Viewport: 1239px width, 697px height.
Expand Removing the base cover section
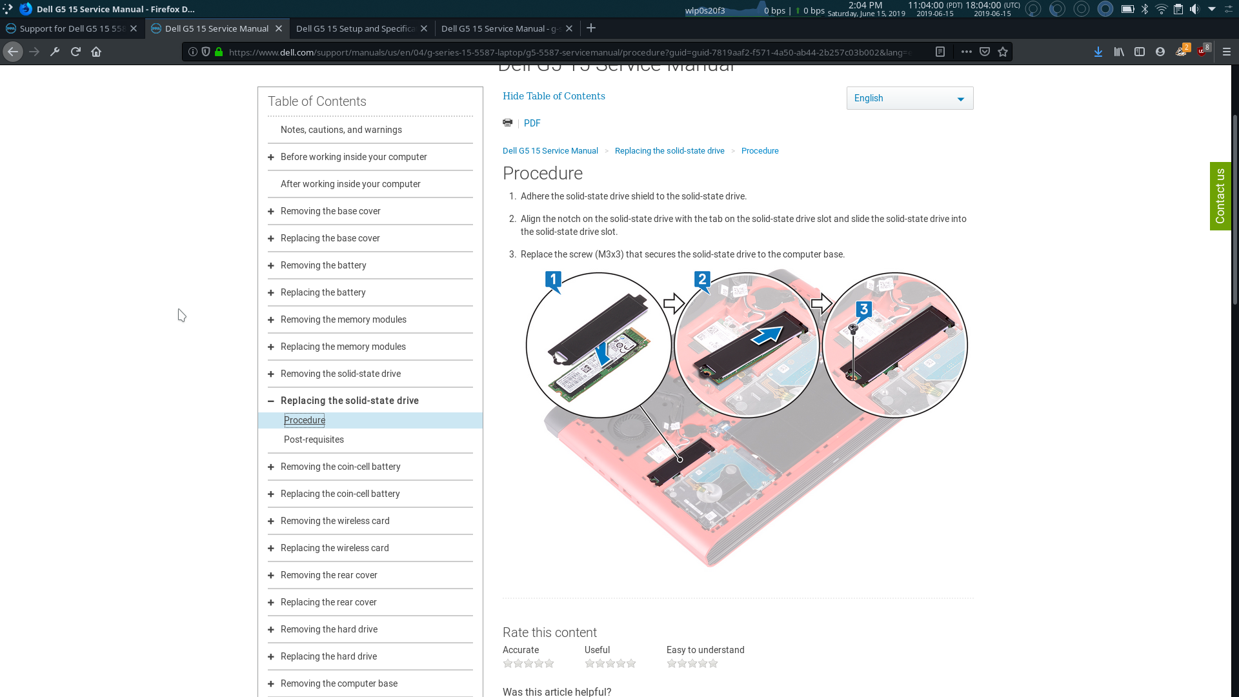click(271, 211)
